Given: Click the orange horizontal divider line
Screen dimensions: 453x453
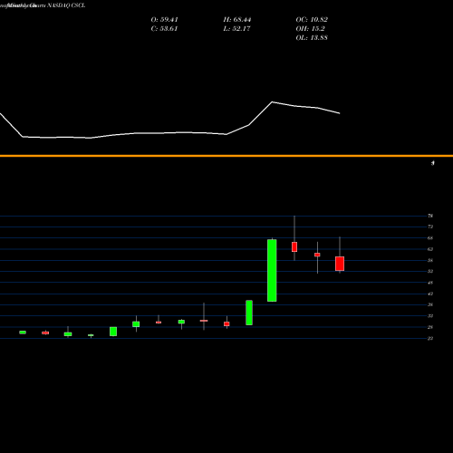Looking at the screenshot, I should click(x=226, y=156).
